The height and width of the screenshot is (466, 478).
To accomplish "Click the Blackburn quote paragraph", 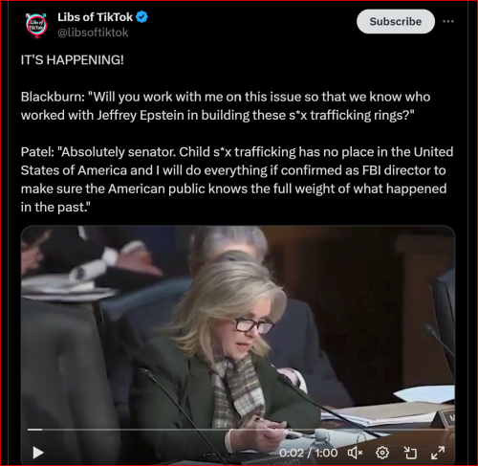I will click(x=226, y=106).
